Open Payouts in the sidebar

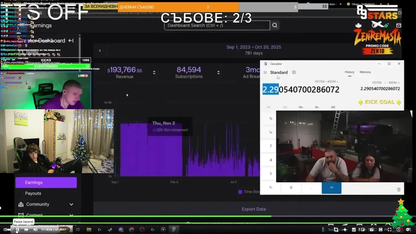tap(33, 193)
